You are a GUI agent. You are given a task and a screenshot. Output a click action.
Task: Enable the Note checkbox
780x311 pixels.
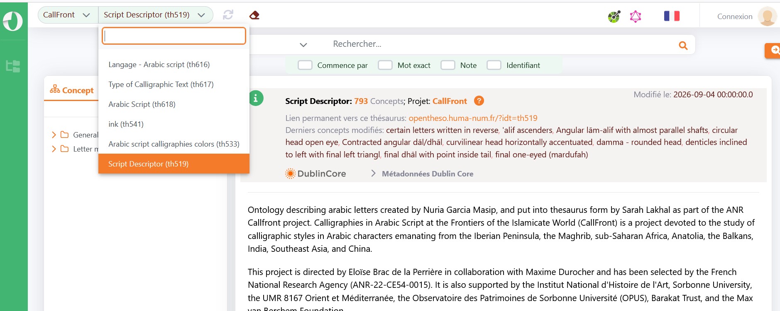(x=447, y=65)
